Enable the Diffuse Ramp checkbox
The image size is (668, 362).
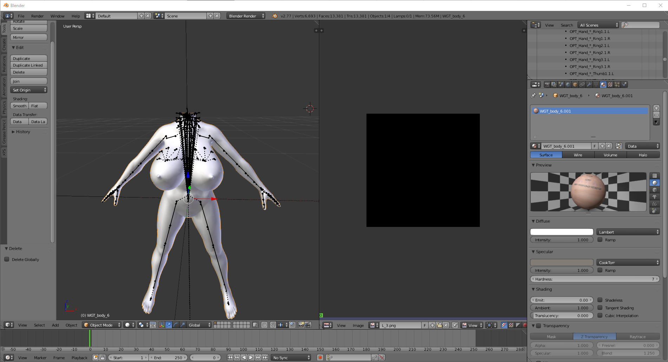point(600,240)
